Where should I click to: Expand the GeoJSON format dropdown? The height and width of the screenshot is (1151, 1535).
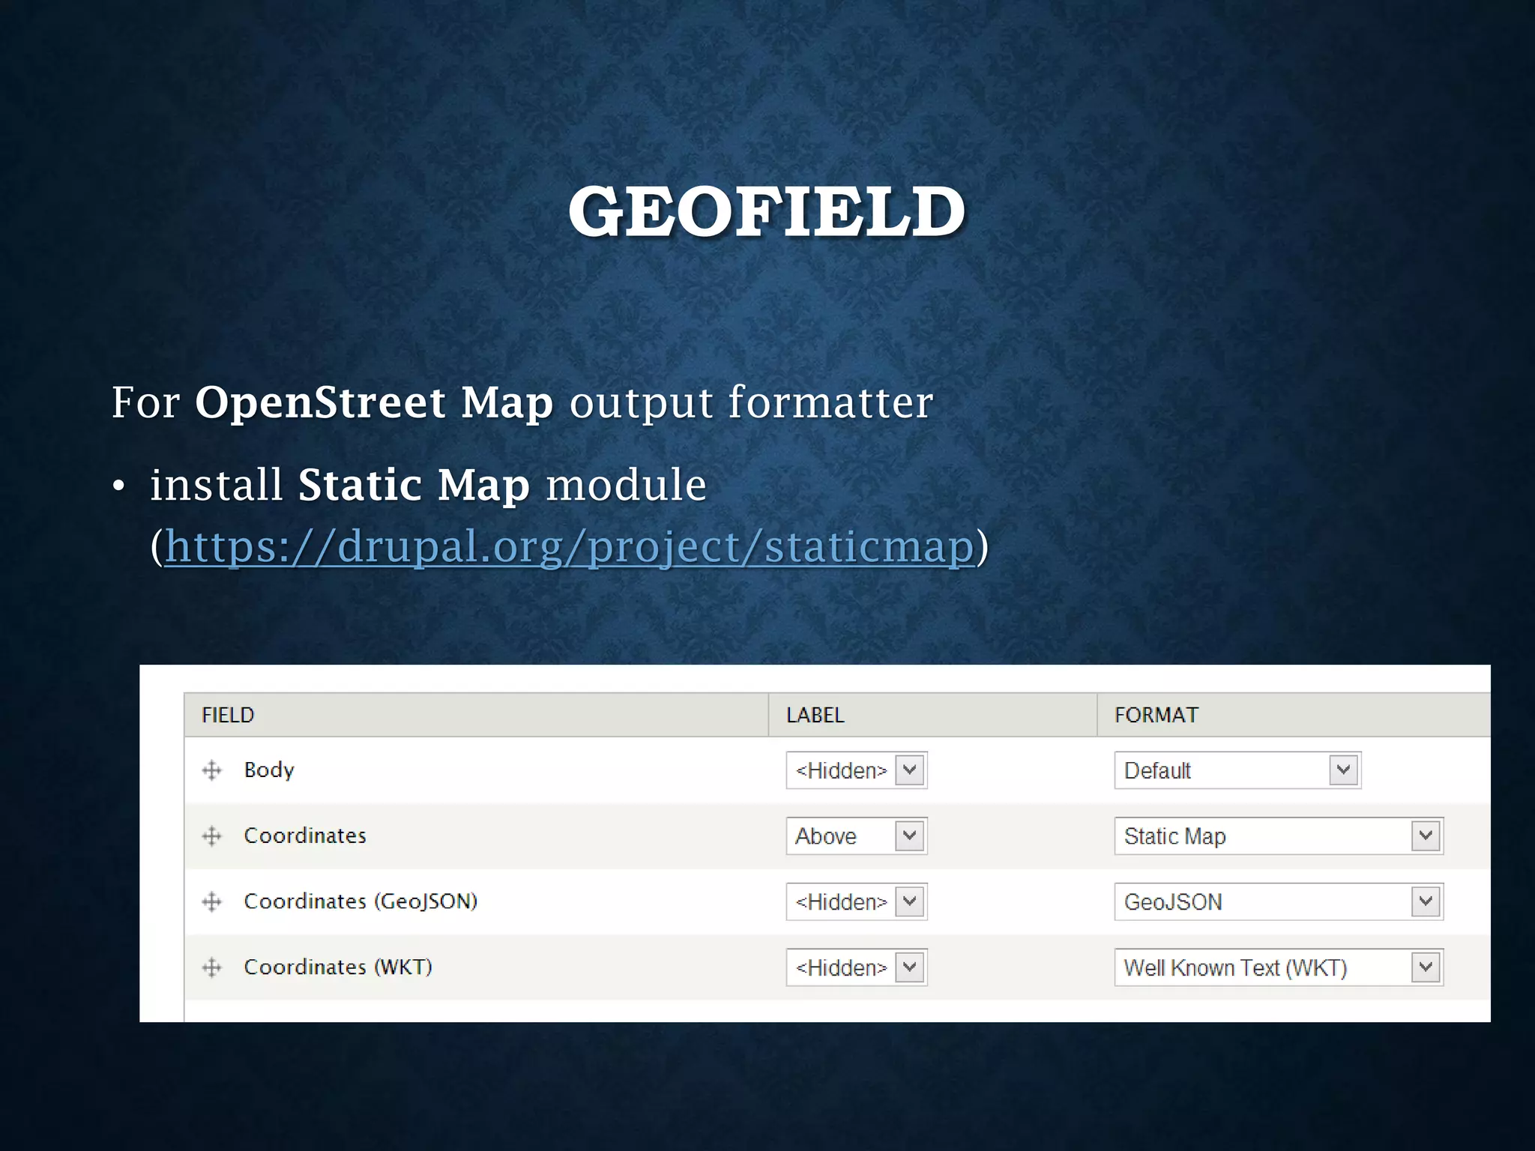coord(1278,902)
